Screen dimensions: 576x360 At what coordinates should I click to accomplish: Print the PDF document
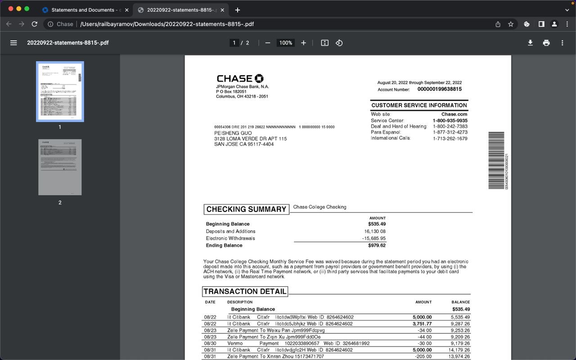(x=546, y=43)
